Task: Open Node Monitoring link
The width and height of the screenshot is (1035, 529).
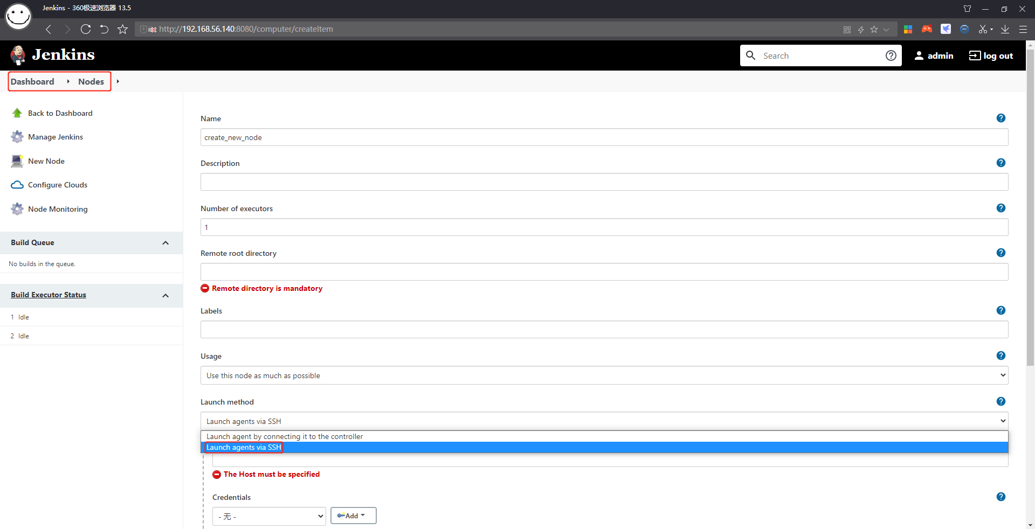Action: point(58,209)
